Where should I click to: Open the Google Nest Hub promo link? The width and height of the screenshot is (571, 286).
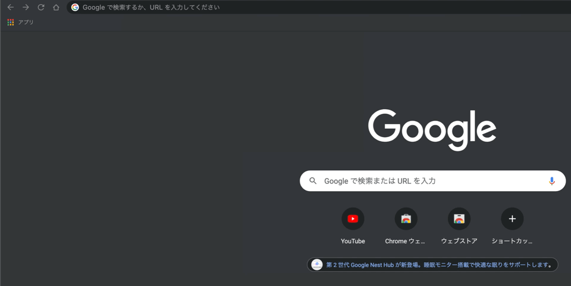439,265
